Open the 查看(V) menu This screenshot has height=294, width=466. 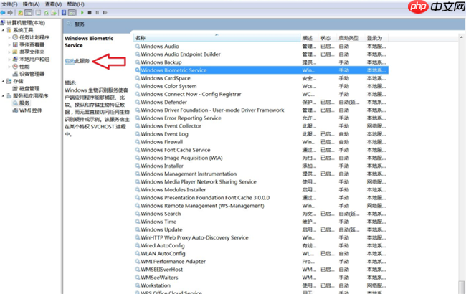pos(53,4)
